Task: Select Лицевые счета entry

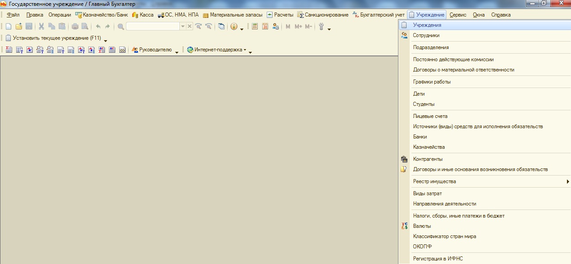Action: pos(484,116)
